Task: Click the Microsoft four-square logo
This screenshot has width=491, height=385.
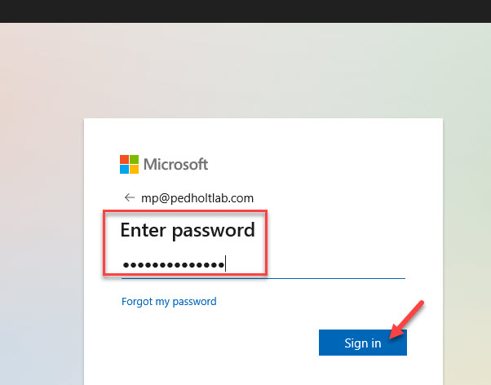Action: (129, 164)
